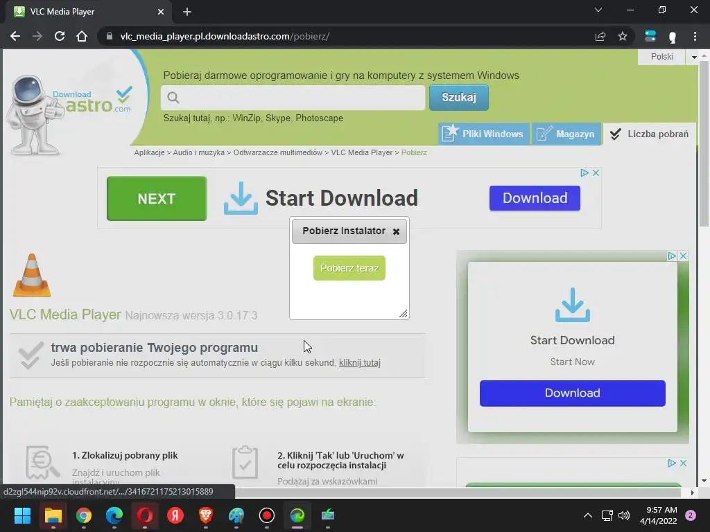Click the kliknij tutaj download link
Viewport: 710px width, 532px height.
click(360, 363)
